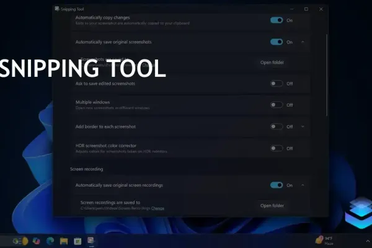Viewport: 372px width, 248px height.
Task: Click the Snipping Tool taskbar icon
Action: (91, 241)
